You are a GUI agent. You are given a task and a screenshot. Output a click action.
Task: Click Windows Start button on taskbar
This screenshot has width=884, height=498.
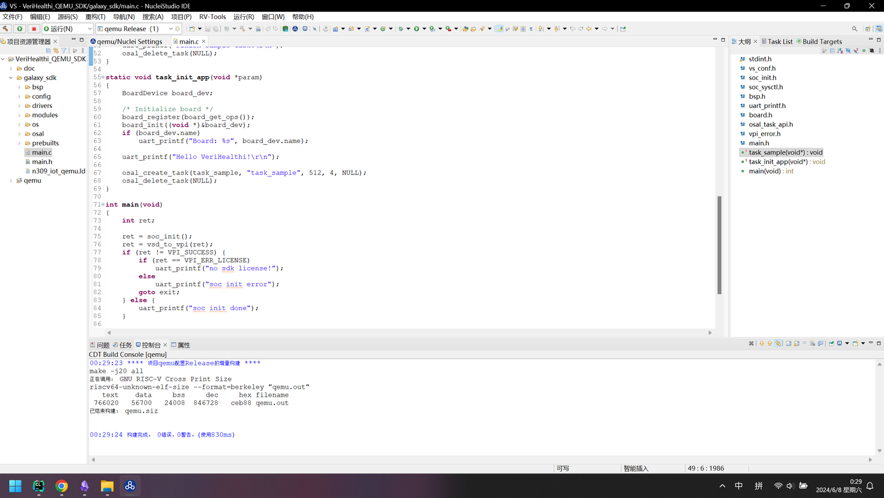pyautogui.click(x=15, y=486)
